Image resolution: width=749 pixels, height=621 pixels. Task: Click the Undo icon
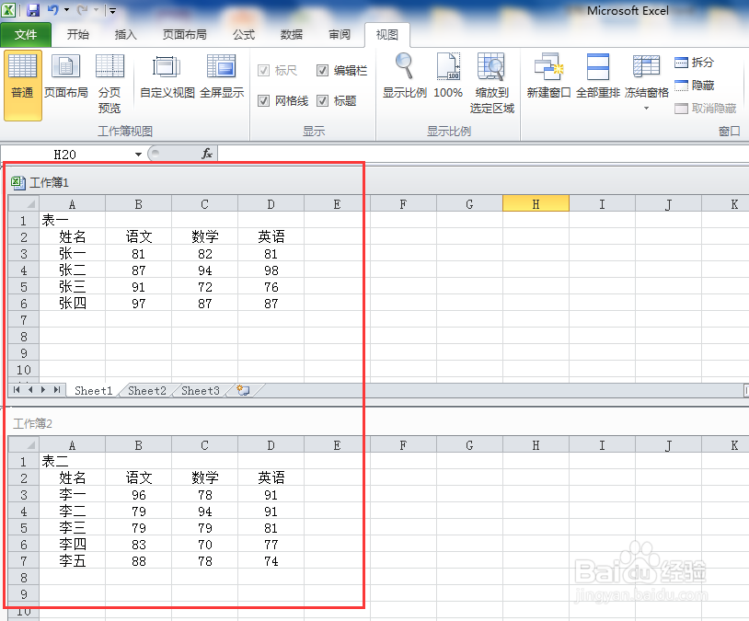click(52, 9)
